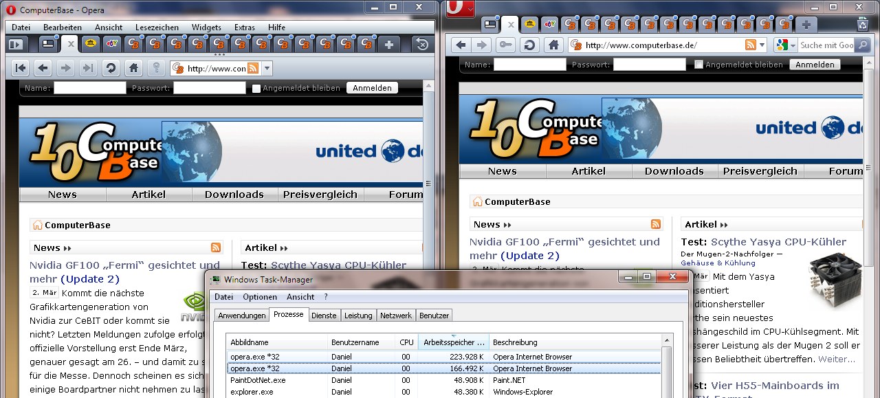This screenshot has width=880, height=398.
Task: Go to the home page in red-button Opera window
Action: pyautogui.click(x=552, y=45)
